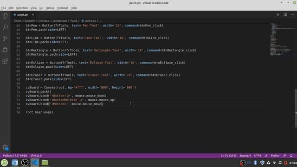Click the OBS icon in system tray
This screenshot has width=297, height=167.
click(x=242, y=163)
